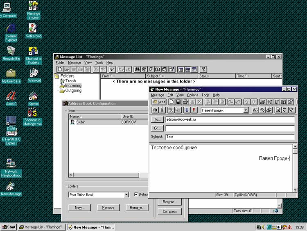307x231 pixels.
Task: Select the Incoming folder in tree
Action: (x=73, y=86)
